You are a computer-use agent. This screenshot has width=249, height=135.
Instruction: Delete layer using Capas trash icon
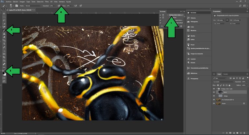click(x=244, y=133)
